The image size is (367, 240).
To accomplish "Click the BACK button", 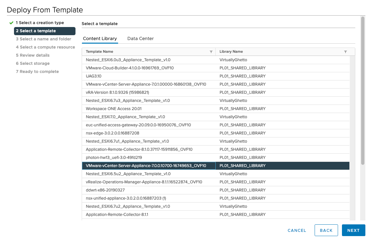I will pyautogui.click(x=326, y=230).
